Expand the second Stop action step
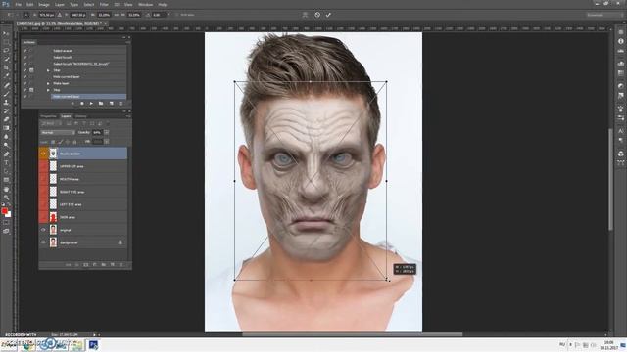The image size is (627, 352). [x=48, y=90]
